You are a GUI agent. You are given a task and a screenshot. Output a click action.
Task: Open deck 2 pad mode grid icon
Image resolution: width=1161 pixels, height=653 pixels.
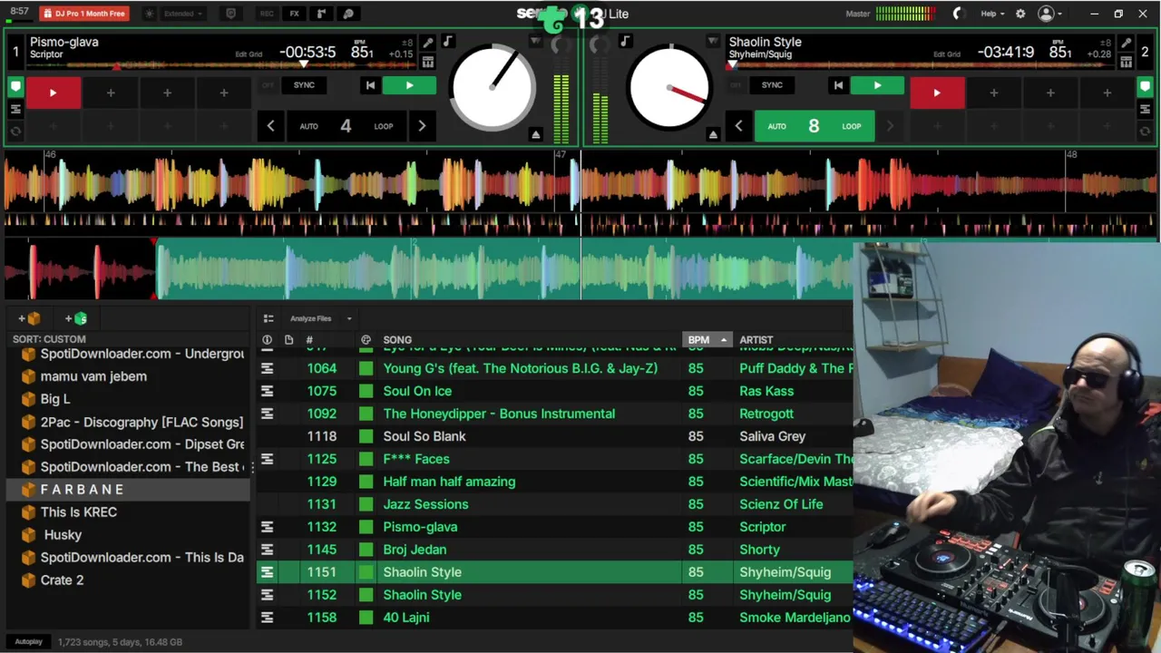coord(1127,62)
